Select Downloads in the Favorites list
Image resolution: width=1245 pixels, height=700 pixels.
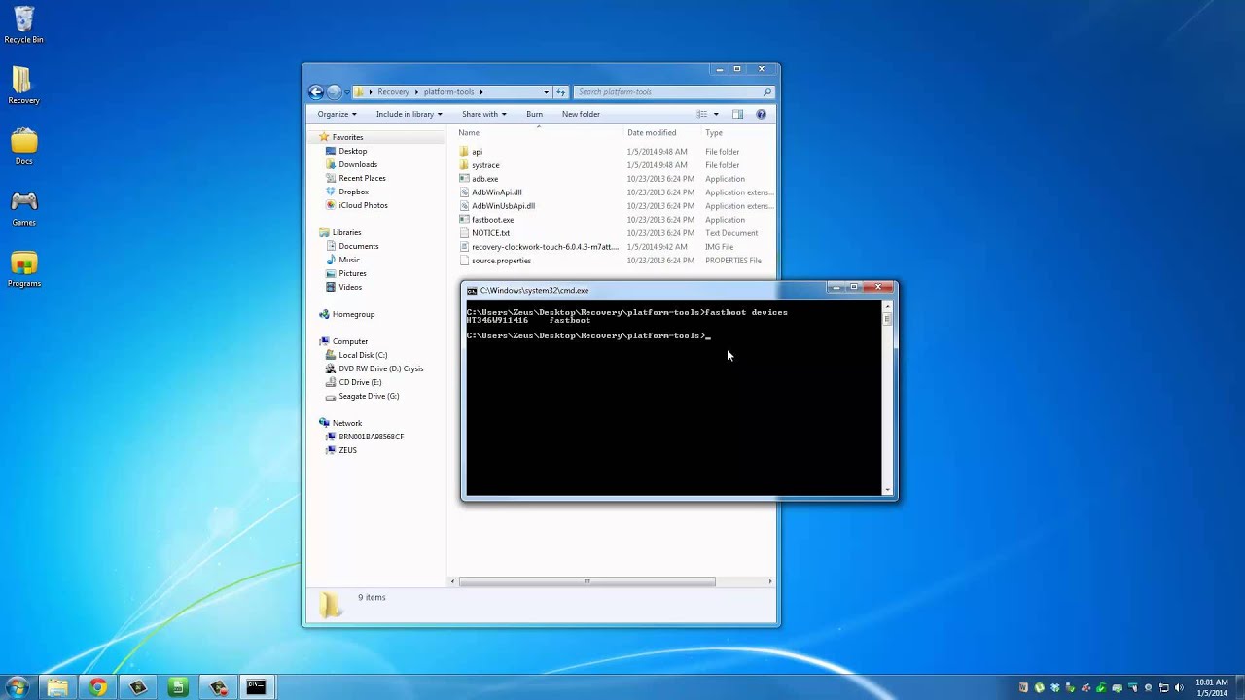(358, 164)
